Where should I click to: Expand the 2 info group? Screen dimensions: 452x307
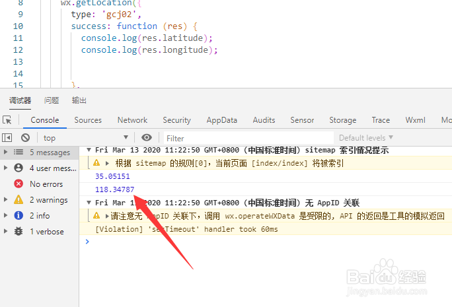click(5, 215)
